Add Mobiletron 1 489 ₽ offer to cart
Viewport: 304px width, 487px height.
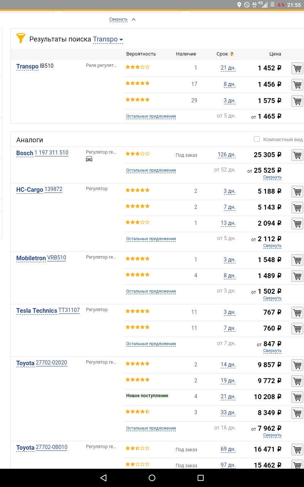click(297, 276)
